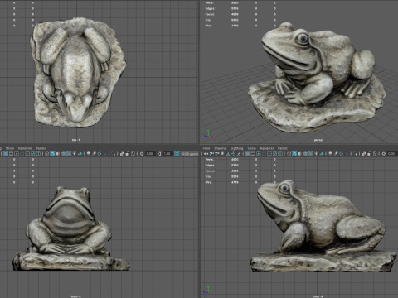
Task: Click Select Camera icon in side view toolbar
Action: click(x=206, y=154)
